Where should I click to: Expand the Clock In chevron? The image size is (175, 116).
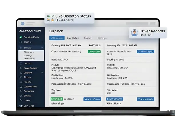(42, 42)
